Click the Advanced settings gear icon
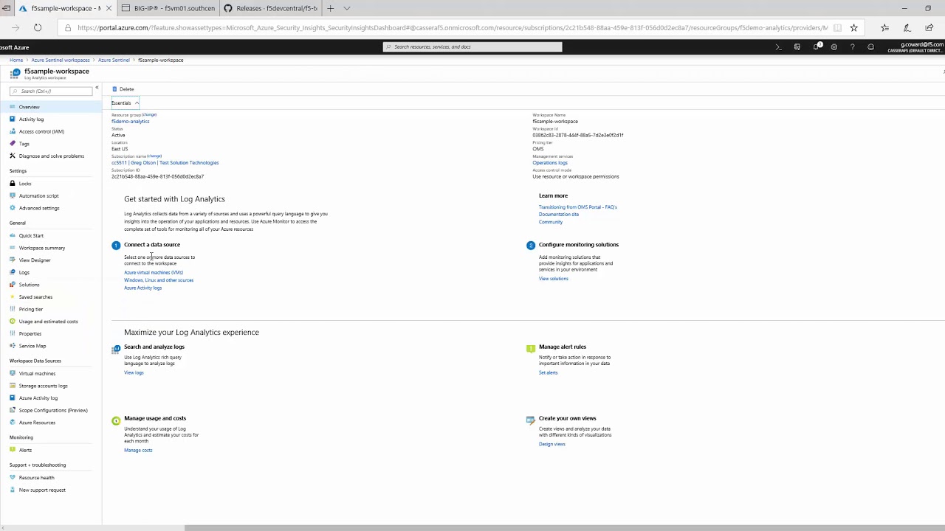This screenshot has height=531, width=945. click(x=13, y=208)
